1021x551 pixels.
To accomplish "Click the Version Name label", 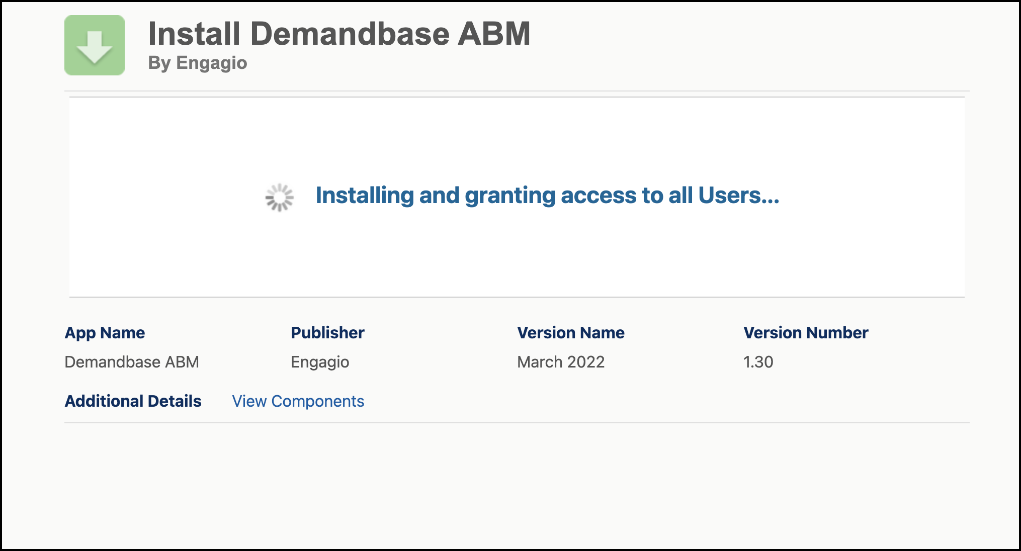I will point(571,333).
